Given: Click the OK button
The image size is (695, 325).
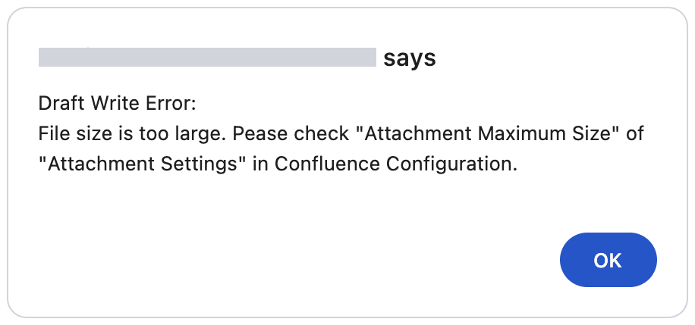Looking at the screenshot, I should pyautogui.click(x=608, y=260).
